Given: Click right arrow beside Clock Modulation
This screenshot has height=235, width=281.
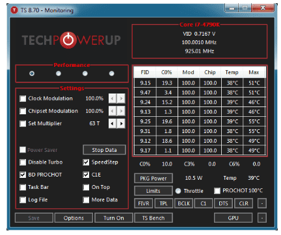Looking at the screenshot, I should [x=121, y=99].
